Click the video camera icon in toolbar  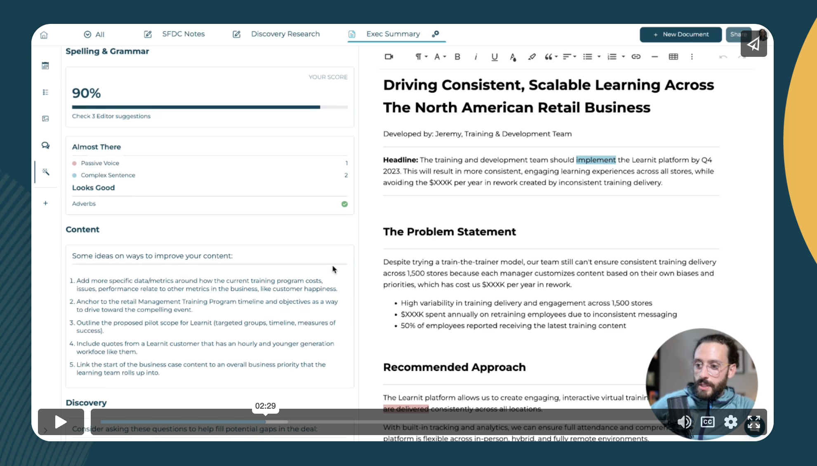388,57
